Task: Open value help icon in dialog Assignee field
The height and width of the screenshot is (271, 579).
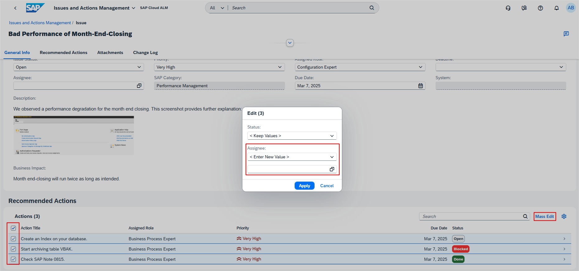Action: click(332, 169)
